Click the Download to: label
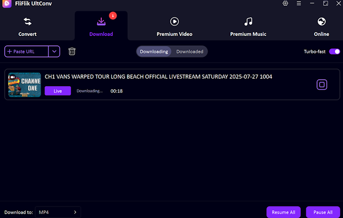The image size is (343, 218). [18, 212]
